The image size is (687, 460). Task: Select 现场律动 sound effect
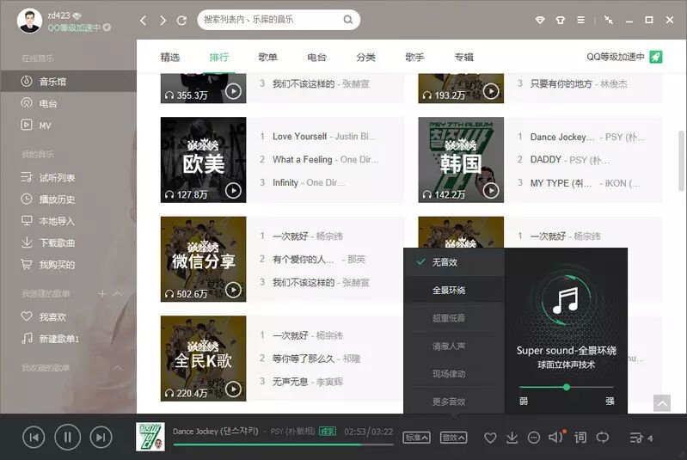pyautogui.click(x=454, y=374)
